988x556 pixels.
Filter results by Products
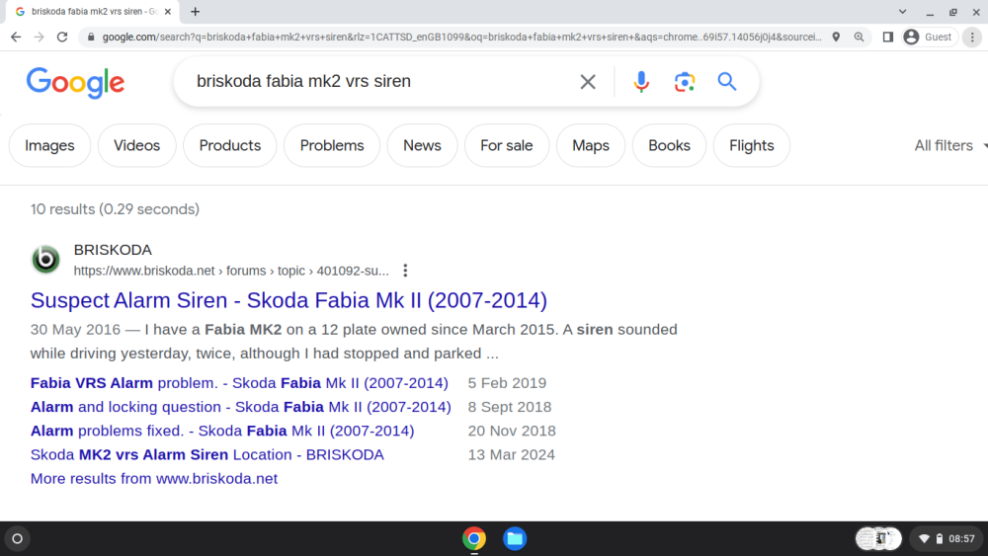(x=230, y=145)
